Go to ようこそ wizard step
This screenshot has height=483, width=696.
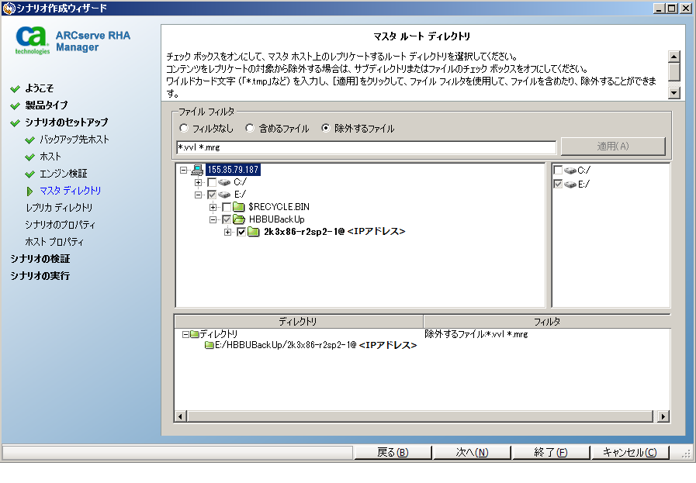pos(39,88)
